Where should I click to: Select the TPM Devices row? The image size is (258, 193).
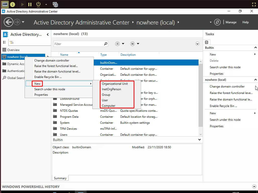[125, 129]
